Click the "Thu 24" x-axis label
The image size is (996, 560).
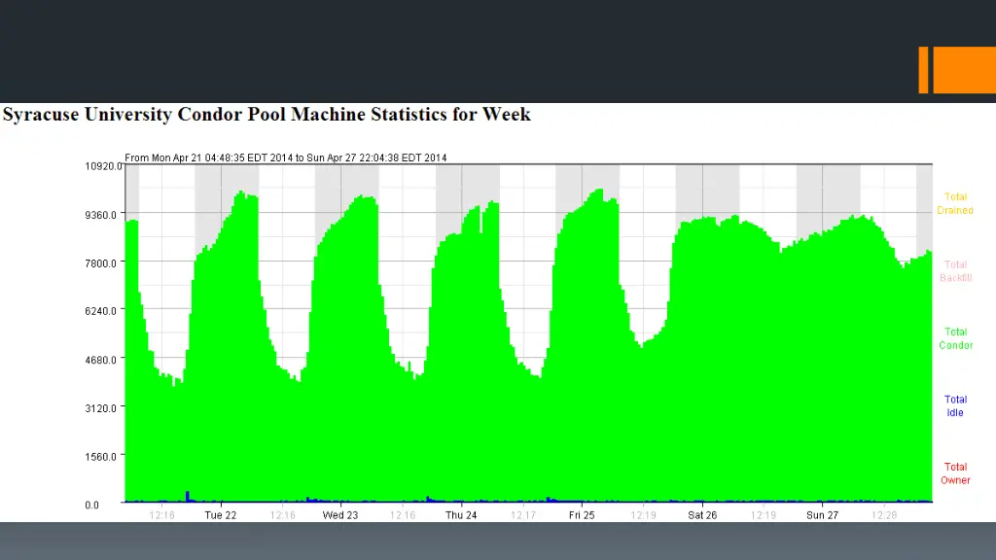click(x=461, y=515)
